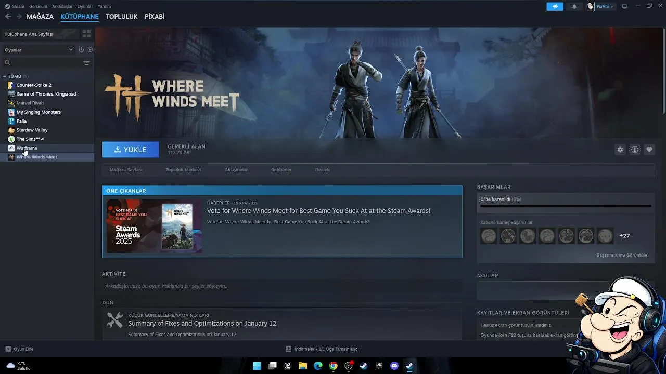666x374 pixels.
Task: Click the page vertical scrollbar
Action: [664, 70]
